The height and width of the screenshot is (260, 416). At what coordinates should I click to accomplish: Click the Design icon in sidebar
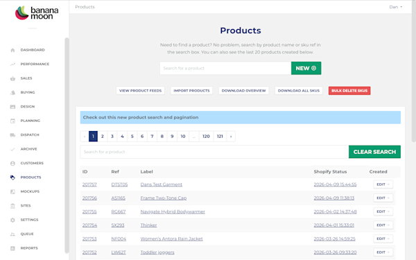pyautogui.click(x=12, y=107)
